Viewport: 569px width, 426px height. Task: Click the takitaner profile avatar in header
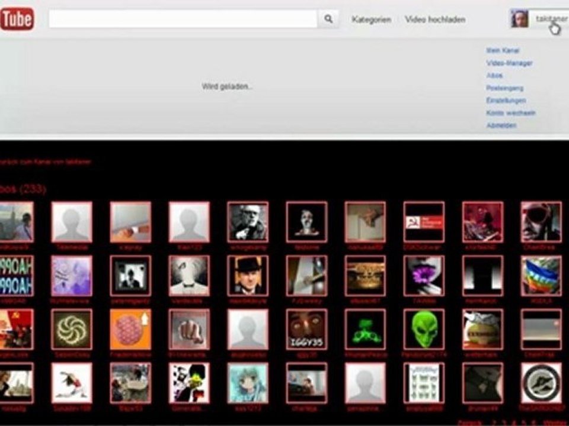(x=519, y=19)
